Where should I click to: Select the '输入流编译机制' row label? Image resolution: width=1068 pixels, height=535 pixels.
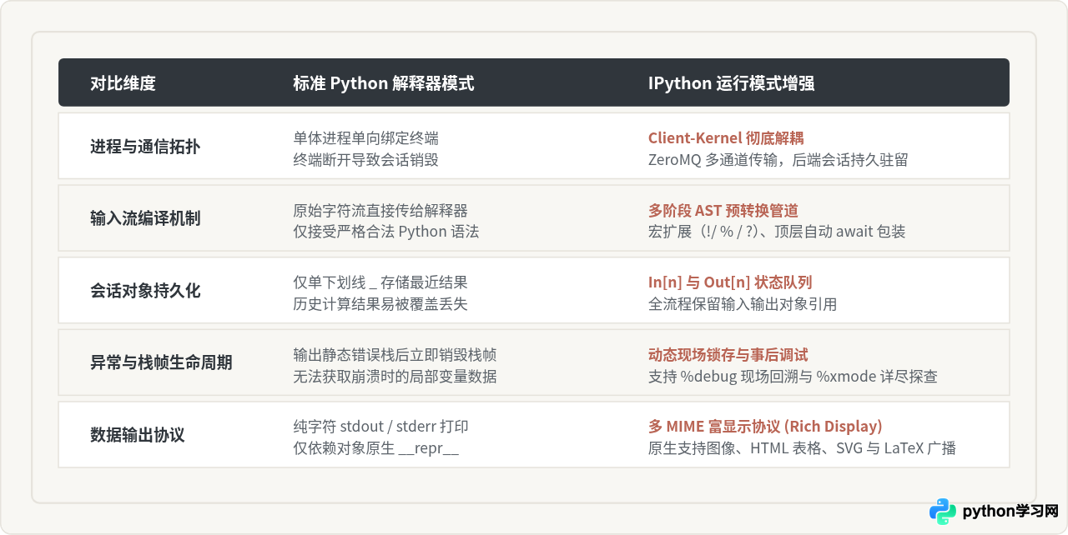tap(145, 218)
